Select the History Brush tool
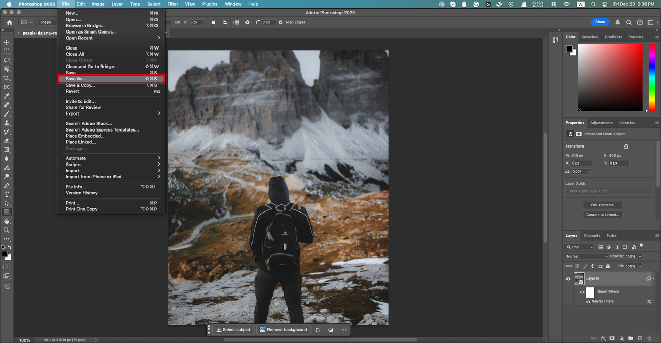The width and height of the screenshot is (661, 343). pos(7,132)
